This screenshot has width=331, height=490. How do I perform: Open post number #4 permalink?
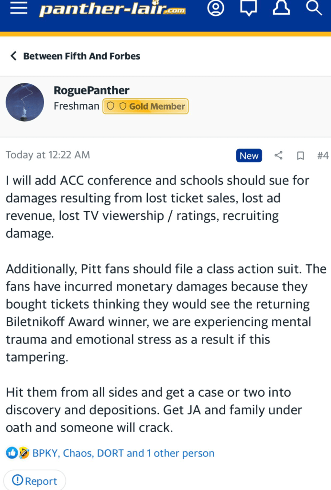click(x=323, y=156)
